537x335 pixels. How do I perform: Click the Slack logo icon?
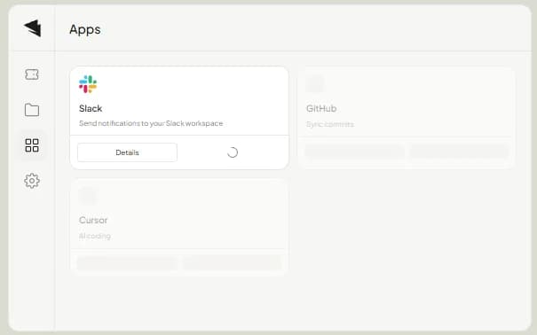tap(88, 84)
